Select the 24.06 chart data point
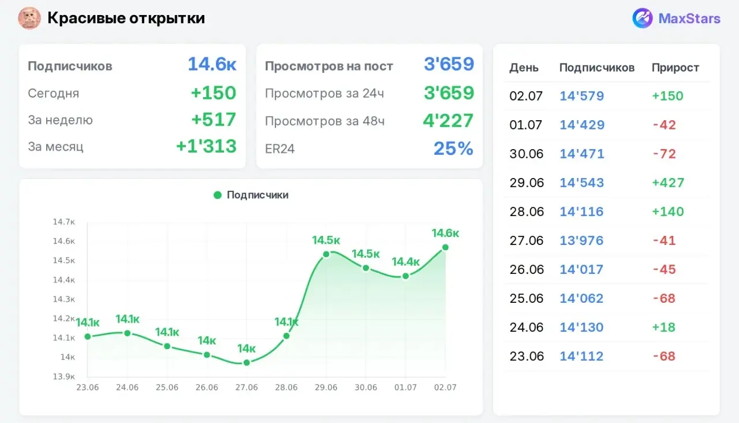The image size is (739, 423). click(x=128, y=333)
